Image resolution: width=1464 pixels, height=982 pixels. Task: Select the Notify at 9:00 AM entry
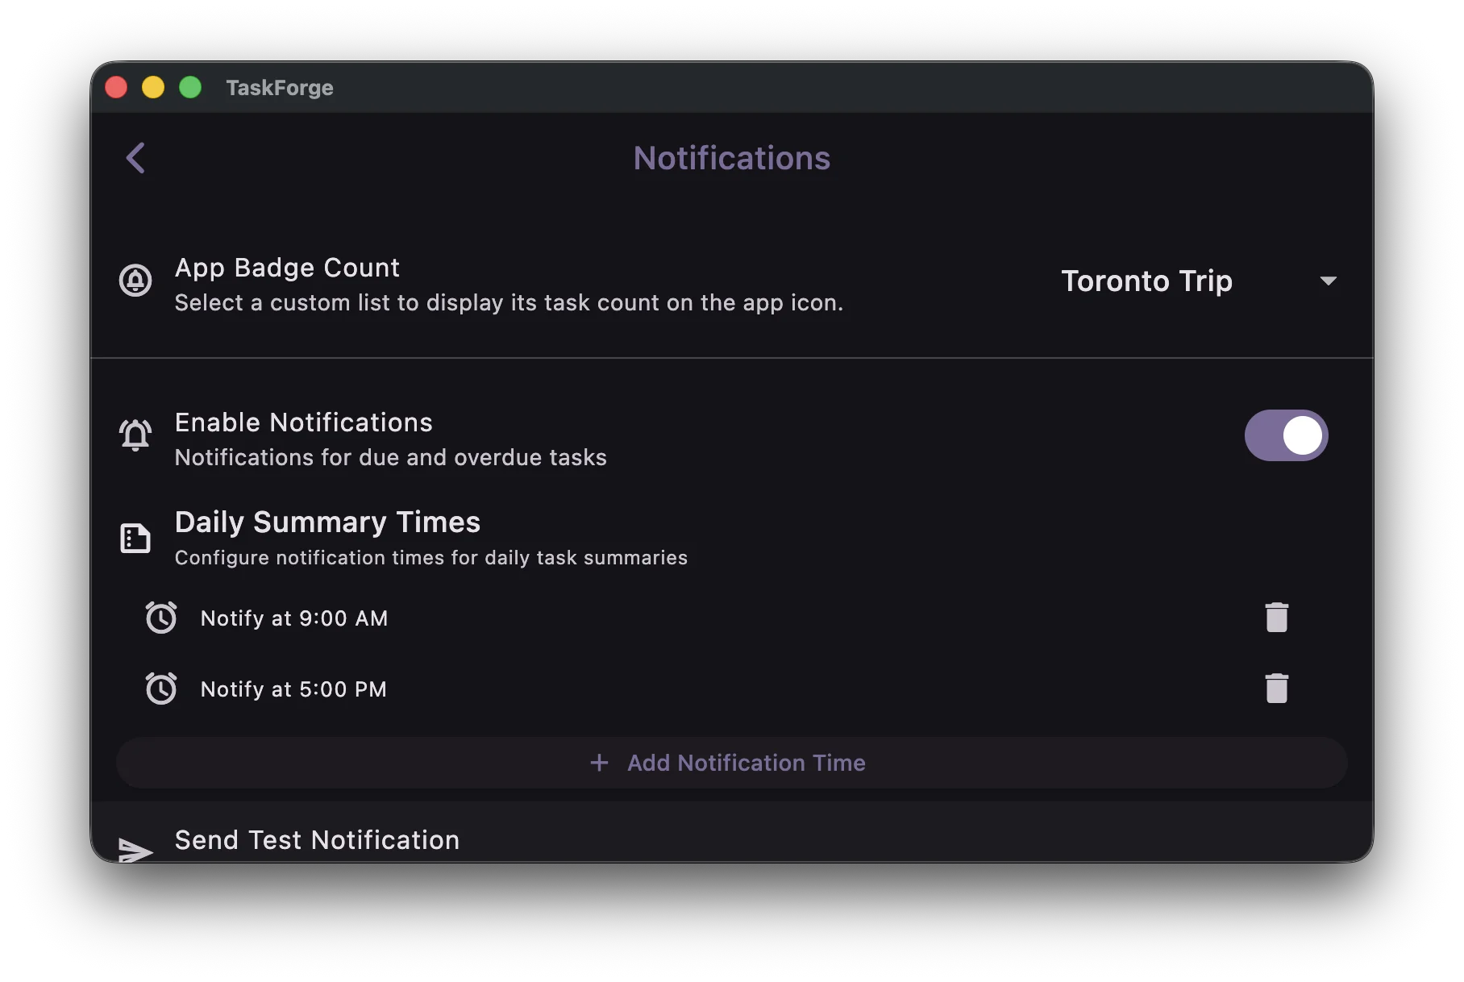pyautogui.click(x=294, y=618)
